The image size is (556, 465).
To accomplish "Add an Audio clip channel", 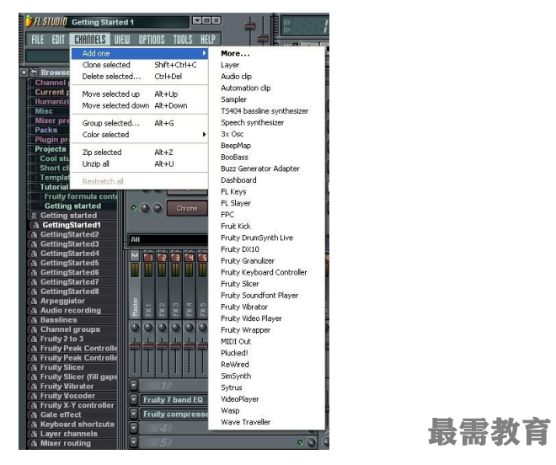I will 236,77.
